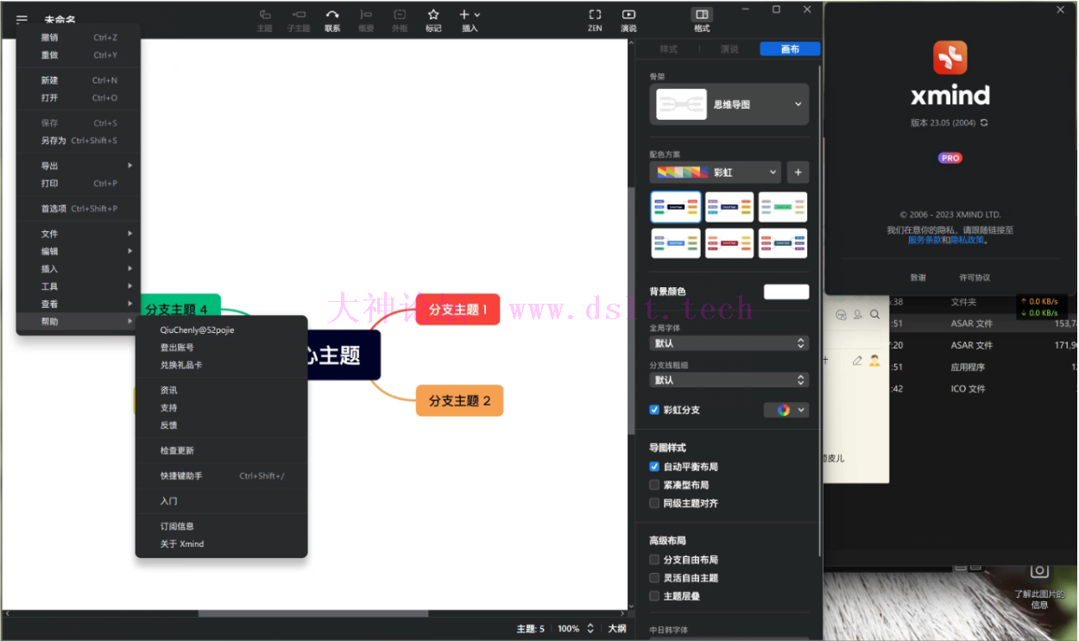Switch to the 样式 tab
Image resolution: width=1079 pixels, height=641 pixels.
click(669, 49)
